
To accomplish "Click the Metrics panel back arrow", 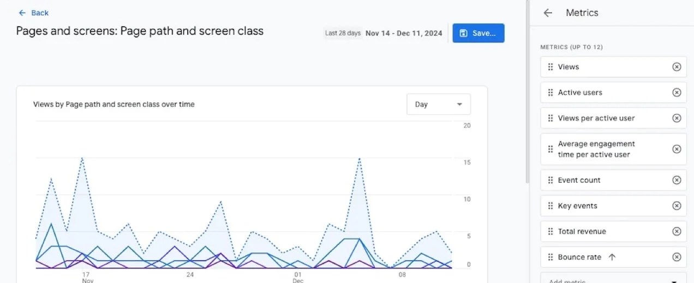I will (x=548, y=13).
